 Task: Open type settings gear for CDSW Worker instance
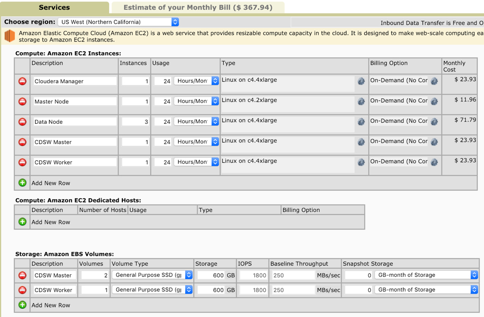point(361,162)
